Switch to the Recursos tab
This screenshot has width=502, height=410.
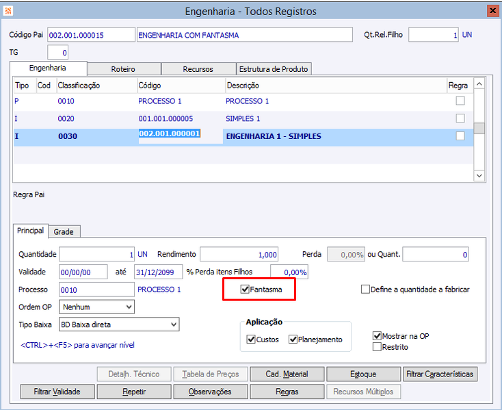pyautogui.click(x=198, y=69)
